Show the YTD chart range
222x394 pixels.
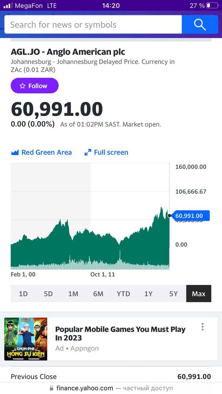[123, 294]
